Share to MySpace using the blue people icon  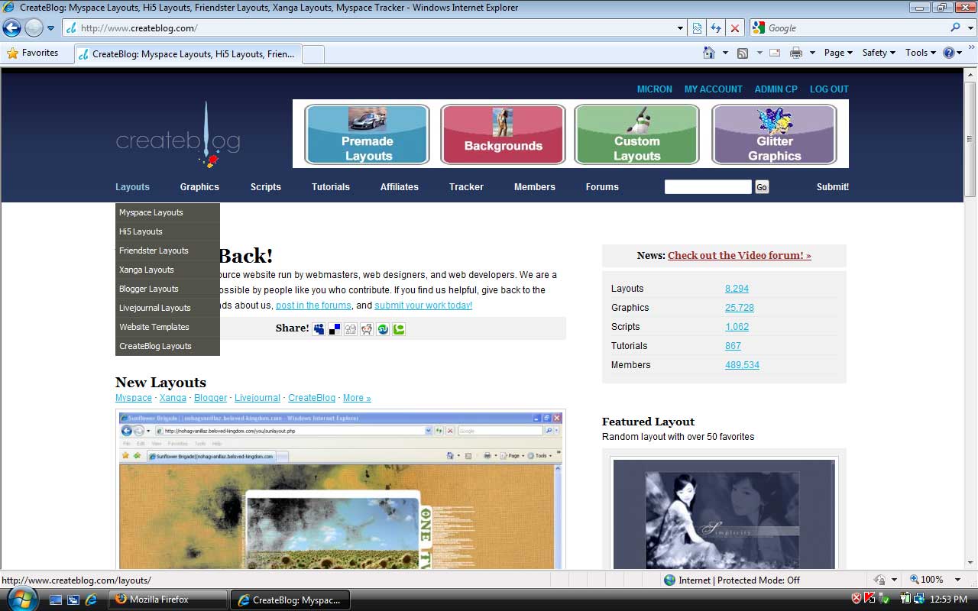point(319,329)
